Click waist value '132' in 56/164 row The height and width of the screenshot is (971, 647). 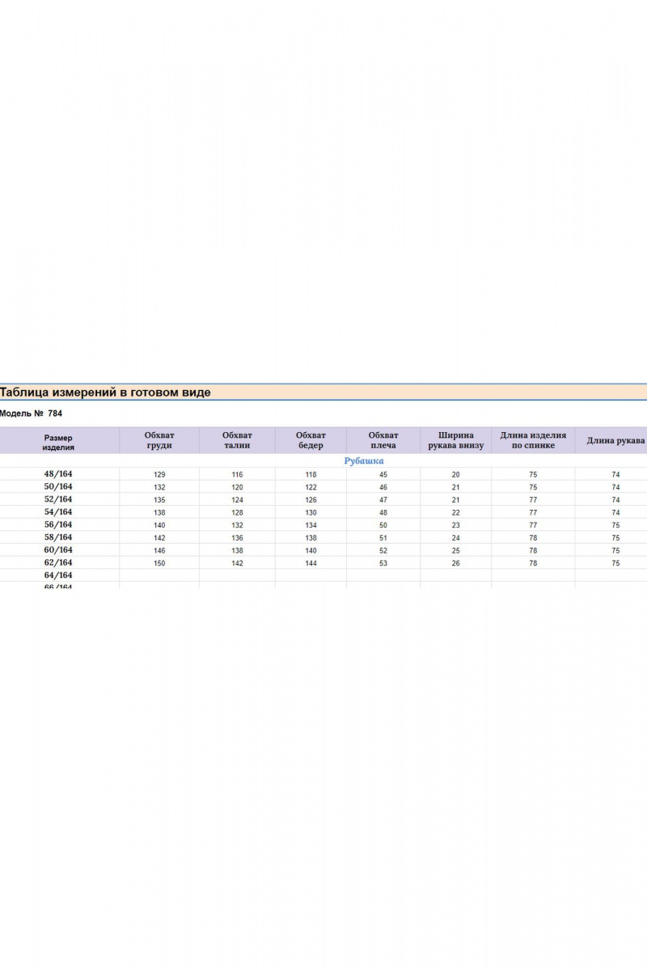pyautogui.click(x=237, y=525)
